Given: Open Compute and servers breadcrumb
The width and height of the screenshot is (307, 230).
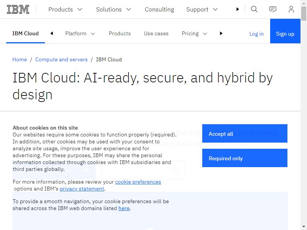Looking at the screenshot, I should [x=61, y=59].
